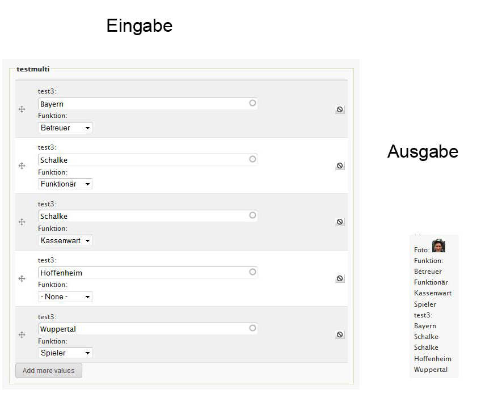Remove the Bayern entry with its delete icon
The width and height of the screenshot is (481, 394).
(340, 109)
